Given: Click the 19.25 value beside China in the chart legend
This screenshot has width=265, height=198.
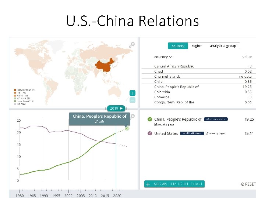Looking at the screenshot, I should click(249, 119).
